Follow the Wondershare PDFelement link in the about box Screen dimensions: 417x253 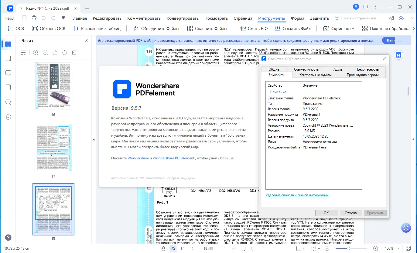point(173,158)
